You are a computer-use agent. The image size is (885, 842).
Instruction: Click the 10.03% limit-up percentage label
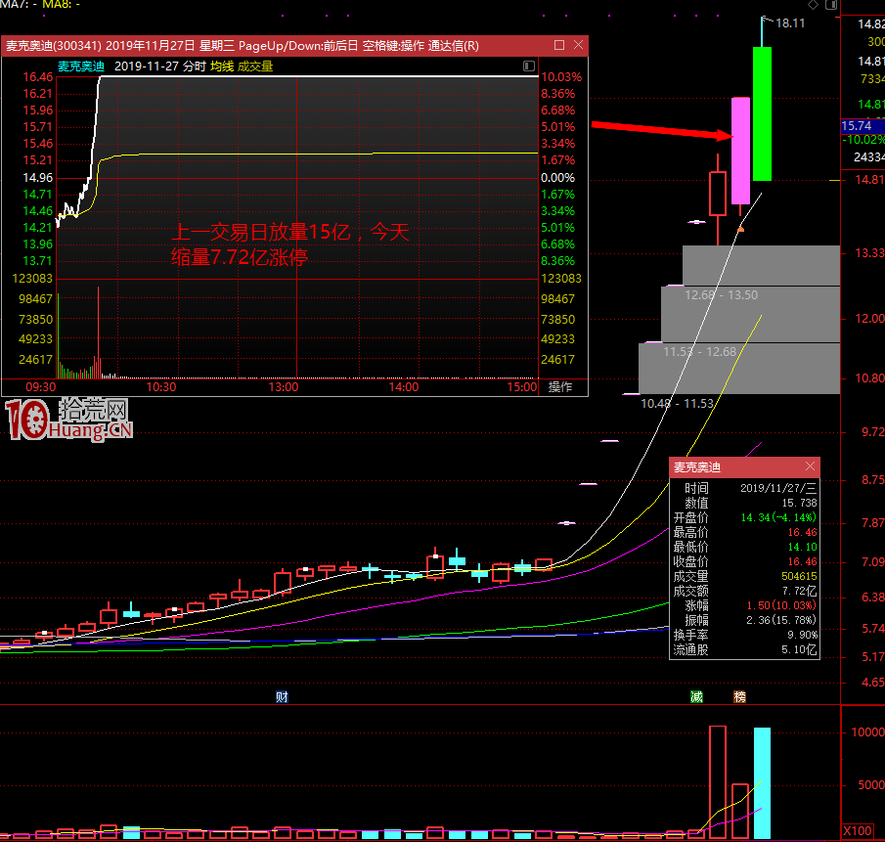tap(561, 76)
